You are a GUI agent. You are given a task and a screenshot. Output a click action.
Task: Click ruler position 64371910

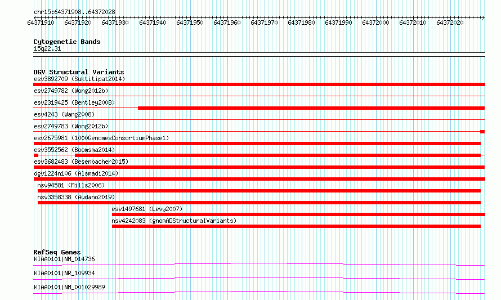coord(41,23)
